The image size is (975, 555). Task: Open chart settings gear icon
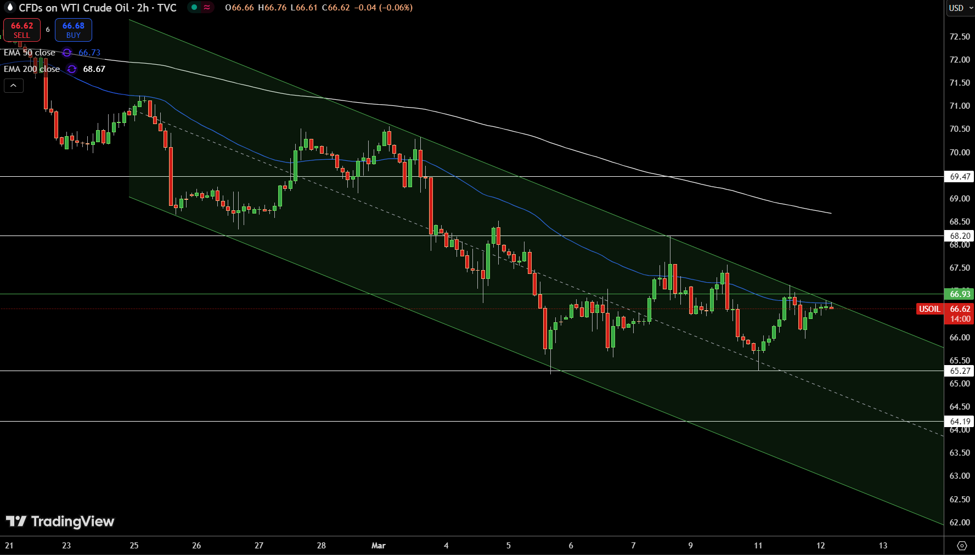(x=962, y=546)
